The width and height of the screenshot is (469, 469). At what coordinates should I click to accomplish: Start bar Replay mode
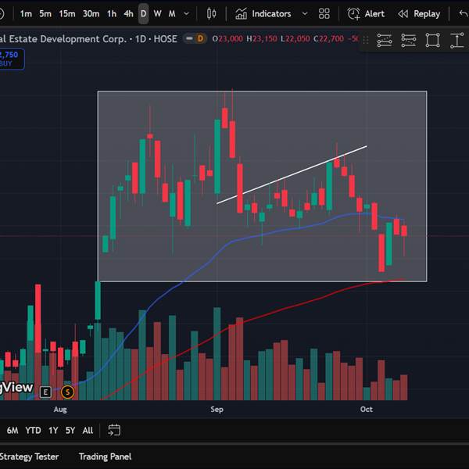tap(419, 14)
